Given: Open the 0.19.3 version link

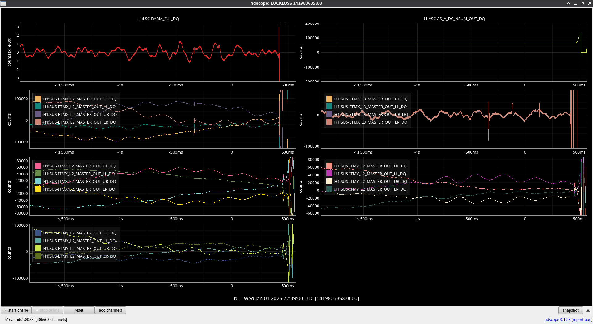Looking at the screenshot, I should pyautogui.click(x=565, y=319).
